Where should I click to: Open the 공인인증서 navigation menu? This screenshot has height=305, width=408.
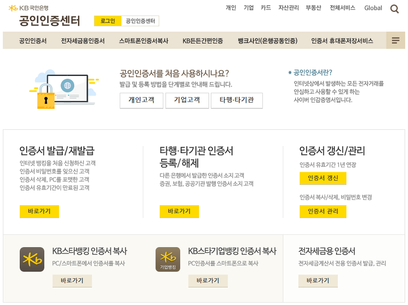(x=33, y=41)
